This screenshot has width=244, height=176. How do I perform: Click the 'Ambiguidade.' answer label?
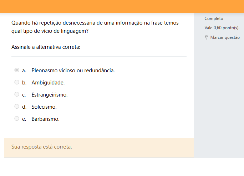pos(48,83)
